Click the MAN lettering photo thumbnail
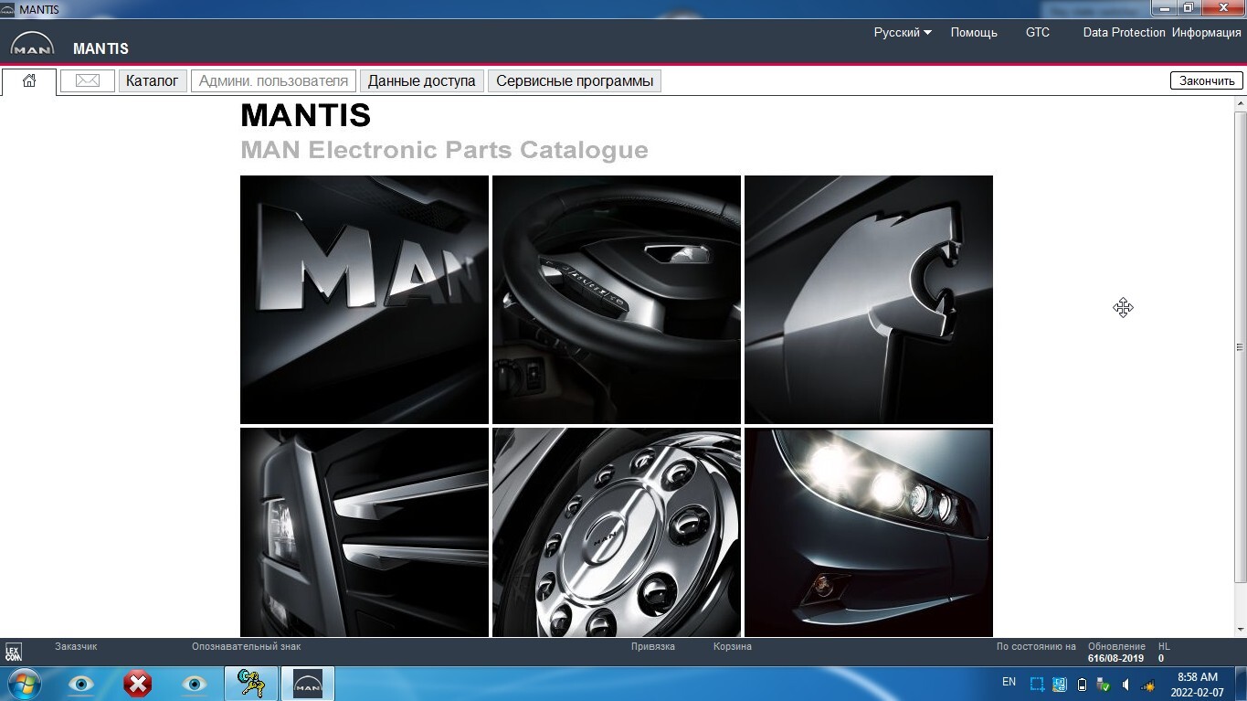 (365, 300)
